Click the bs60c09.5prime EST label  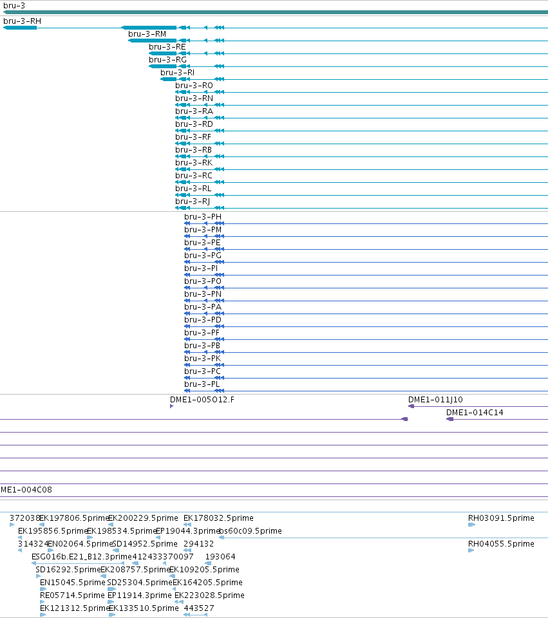click(x=250, y=531)
